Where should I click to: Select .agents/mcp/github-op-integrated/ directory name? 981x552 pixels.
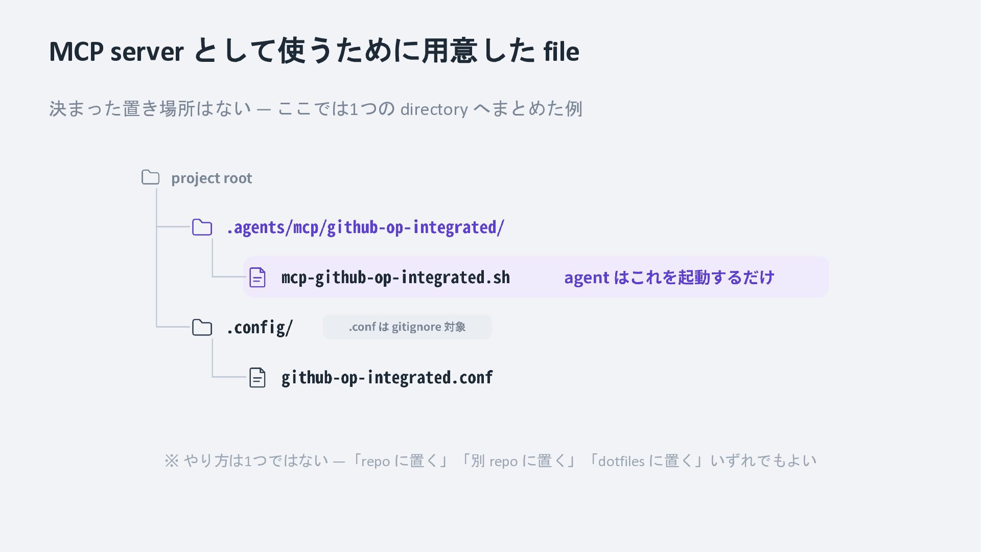pyautogui.click(x=365, y=227)
